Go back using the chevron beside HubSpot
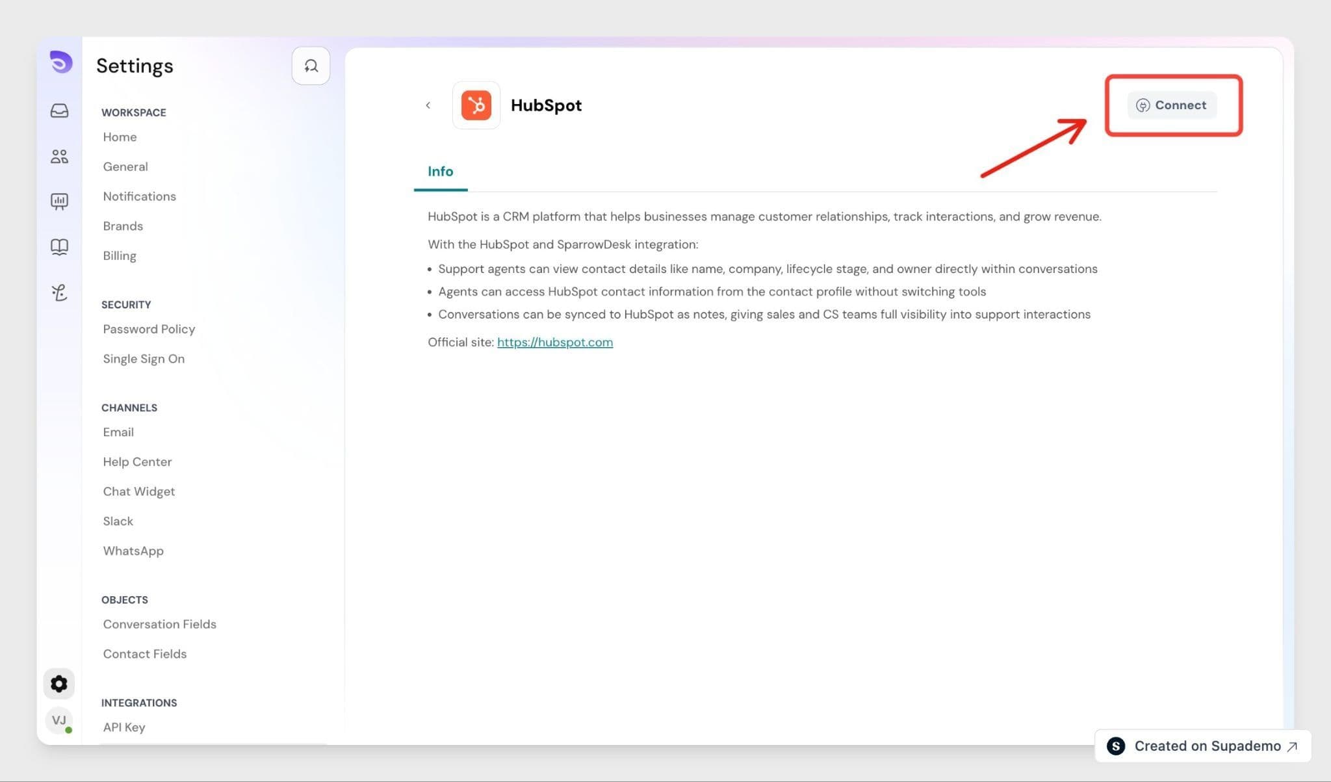 (428, 105)
